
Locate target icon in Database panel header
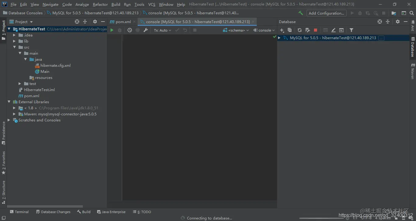point(380,22)
